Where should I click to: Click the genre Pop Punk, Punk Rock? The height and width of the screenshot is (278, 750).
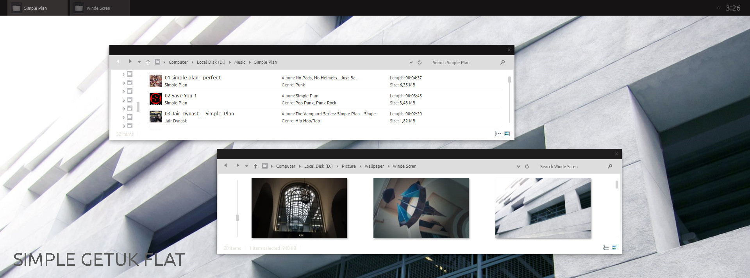click(316, 103)
